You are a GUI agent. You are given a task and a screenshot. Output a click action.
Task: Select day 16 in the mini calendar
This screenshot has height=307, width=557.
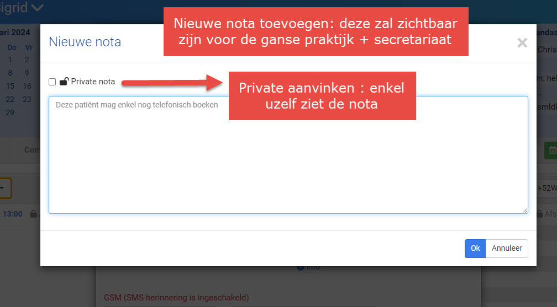pyautogui.click(x=27, y=86)
